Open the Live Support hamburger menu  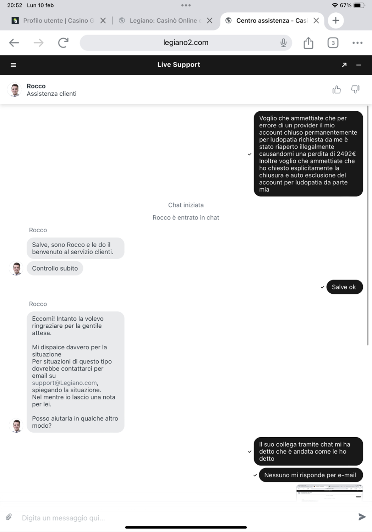point(13,65)
